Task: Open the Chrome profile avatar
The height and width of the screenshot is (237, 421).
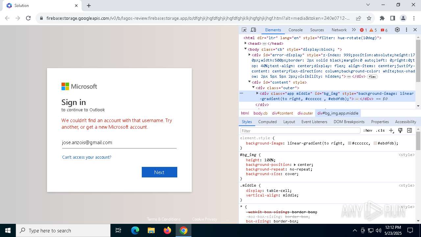Action: click(x=403, y=18)
